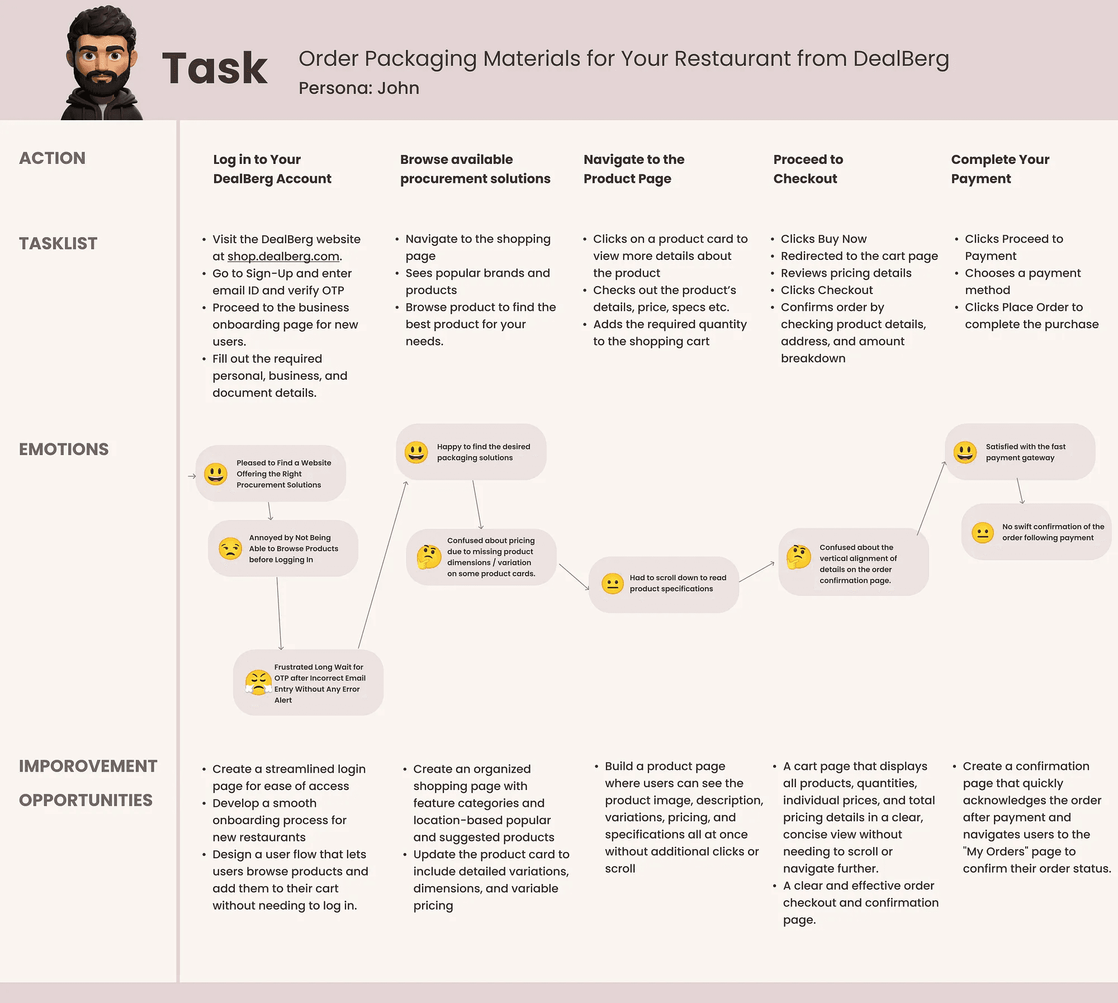Click "Build a product page where users" improvement
Viewport: 1118px width, 1003px height.
coord(684,817)
